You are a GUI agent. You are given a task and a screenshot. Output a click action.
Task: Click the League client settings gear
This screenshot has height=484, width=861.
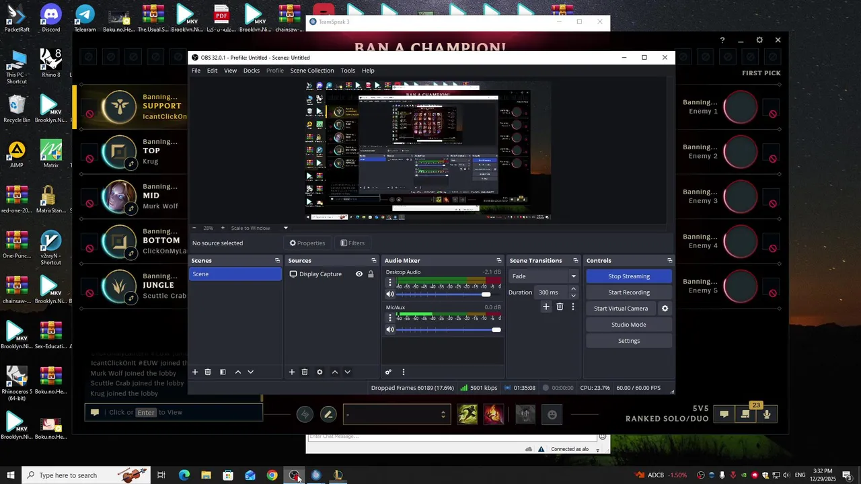tap(759, 40)
